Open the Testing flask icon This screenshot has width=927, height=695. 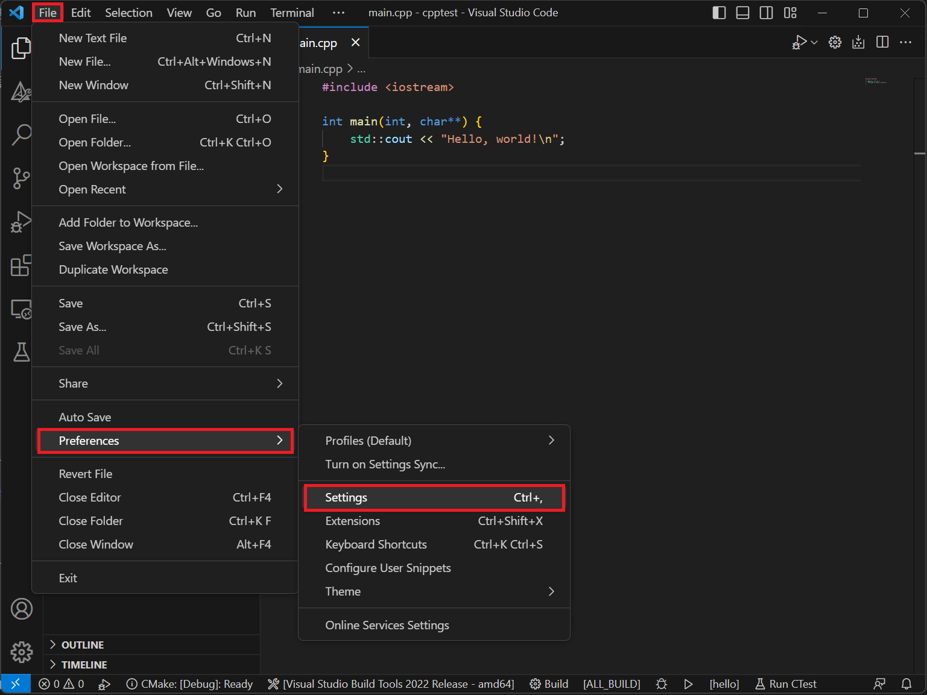[x=21, y=352]
